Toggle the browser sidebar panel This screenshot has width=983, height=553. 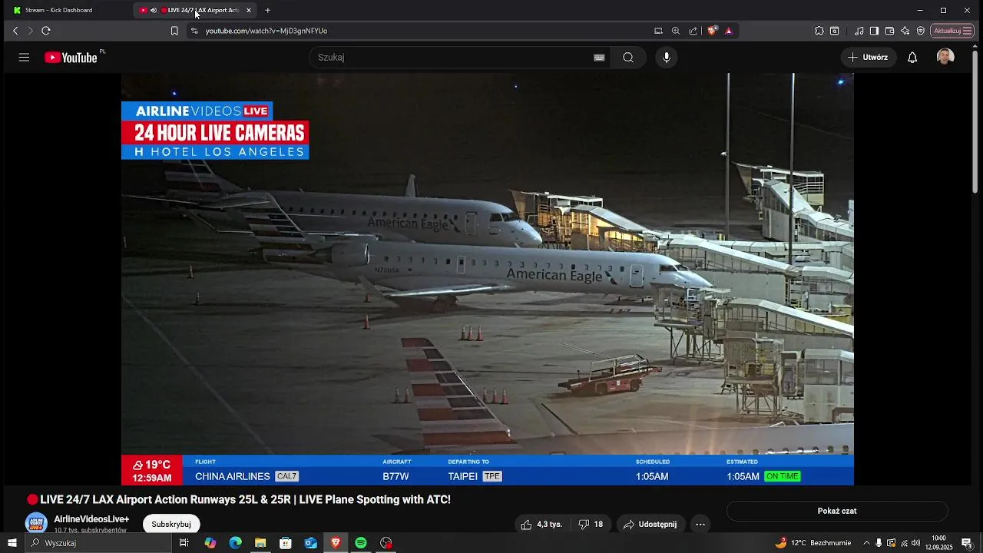click(x=874, y=31)
